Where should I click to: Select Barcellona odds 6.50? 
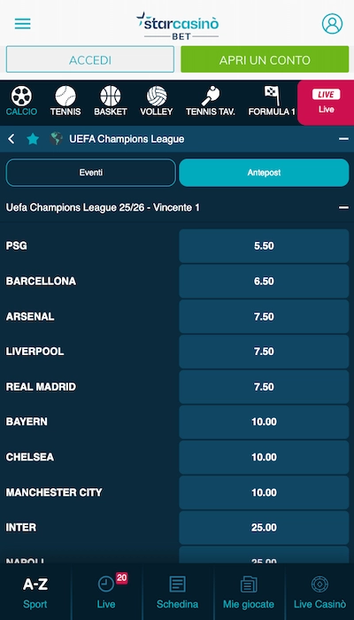264,281
